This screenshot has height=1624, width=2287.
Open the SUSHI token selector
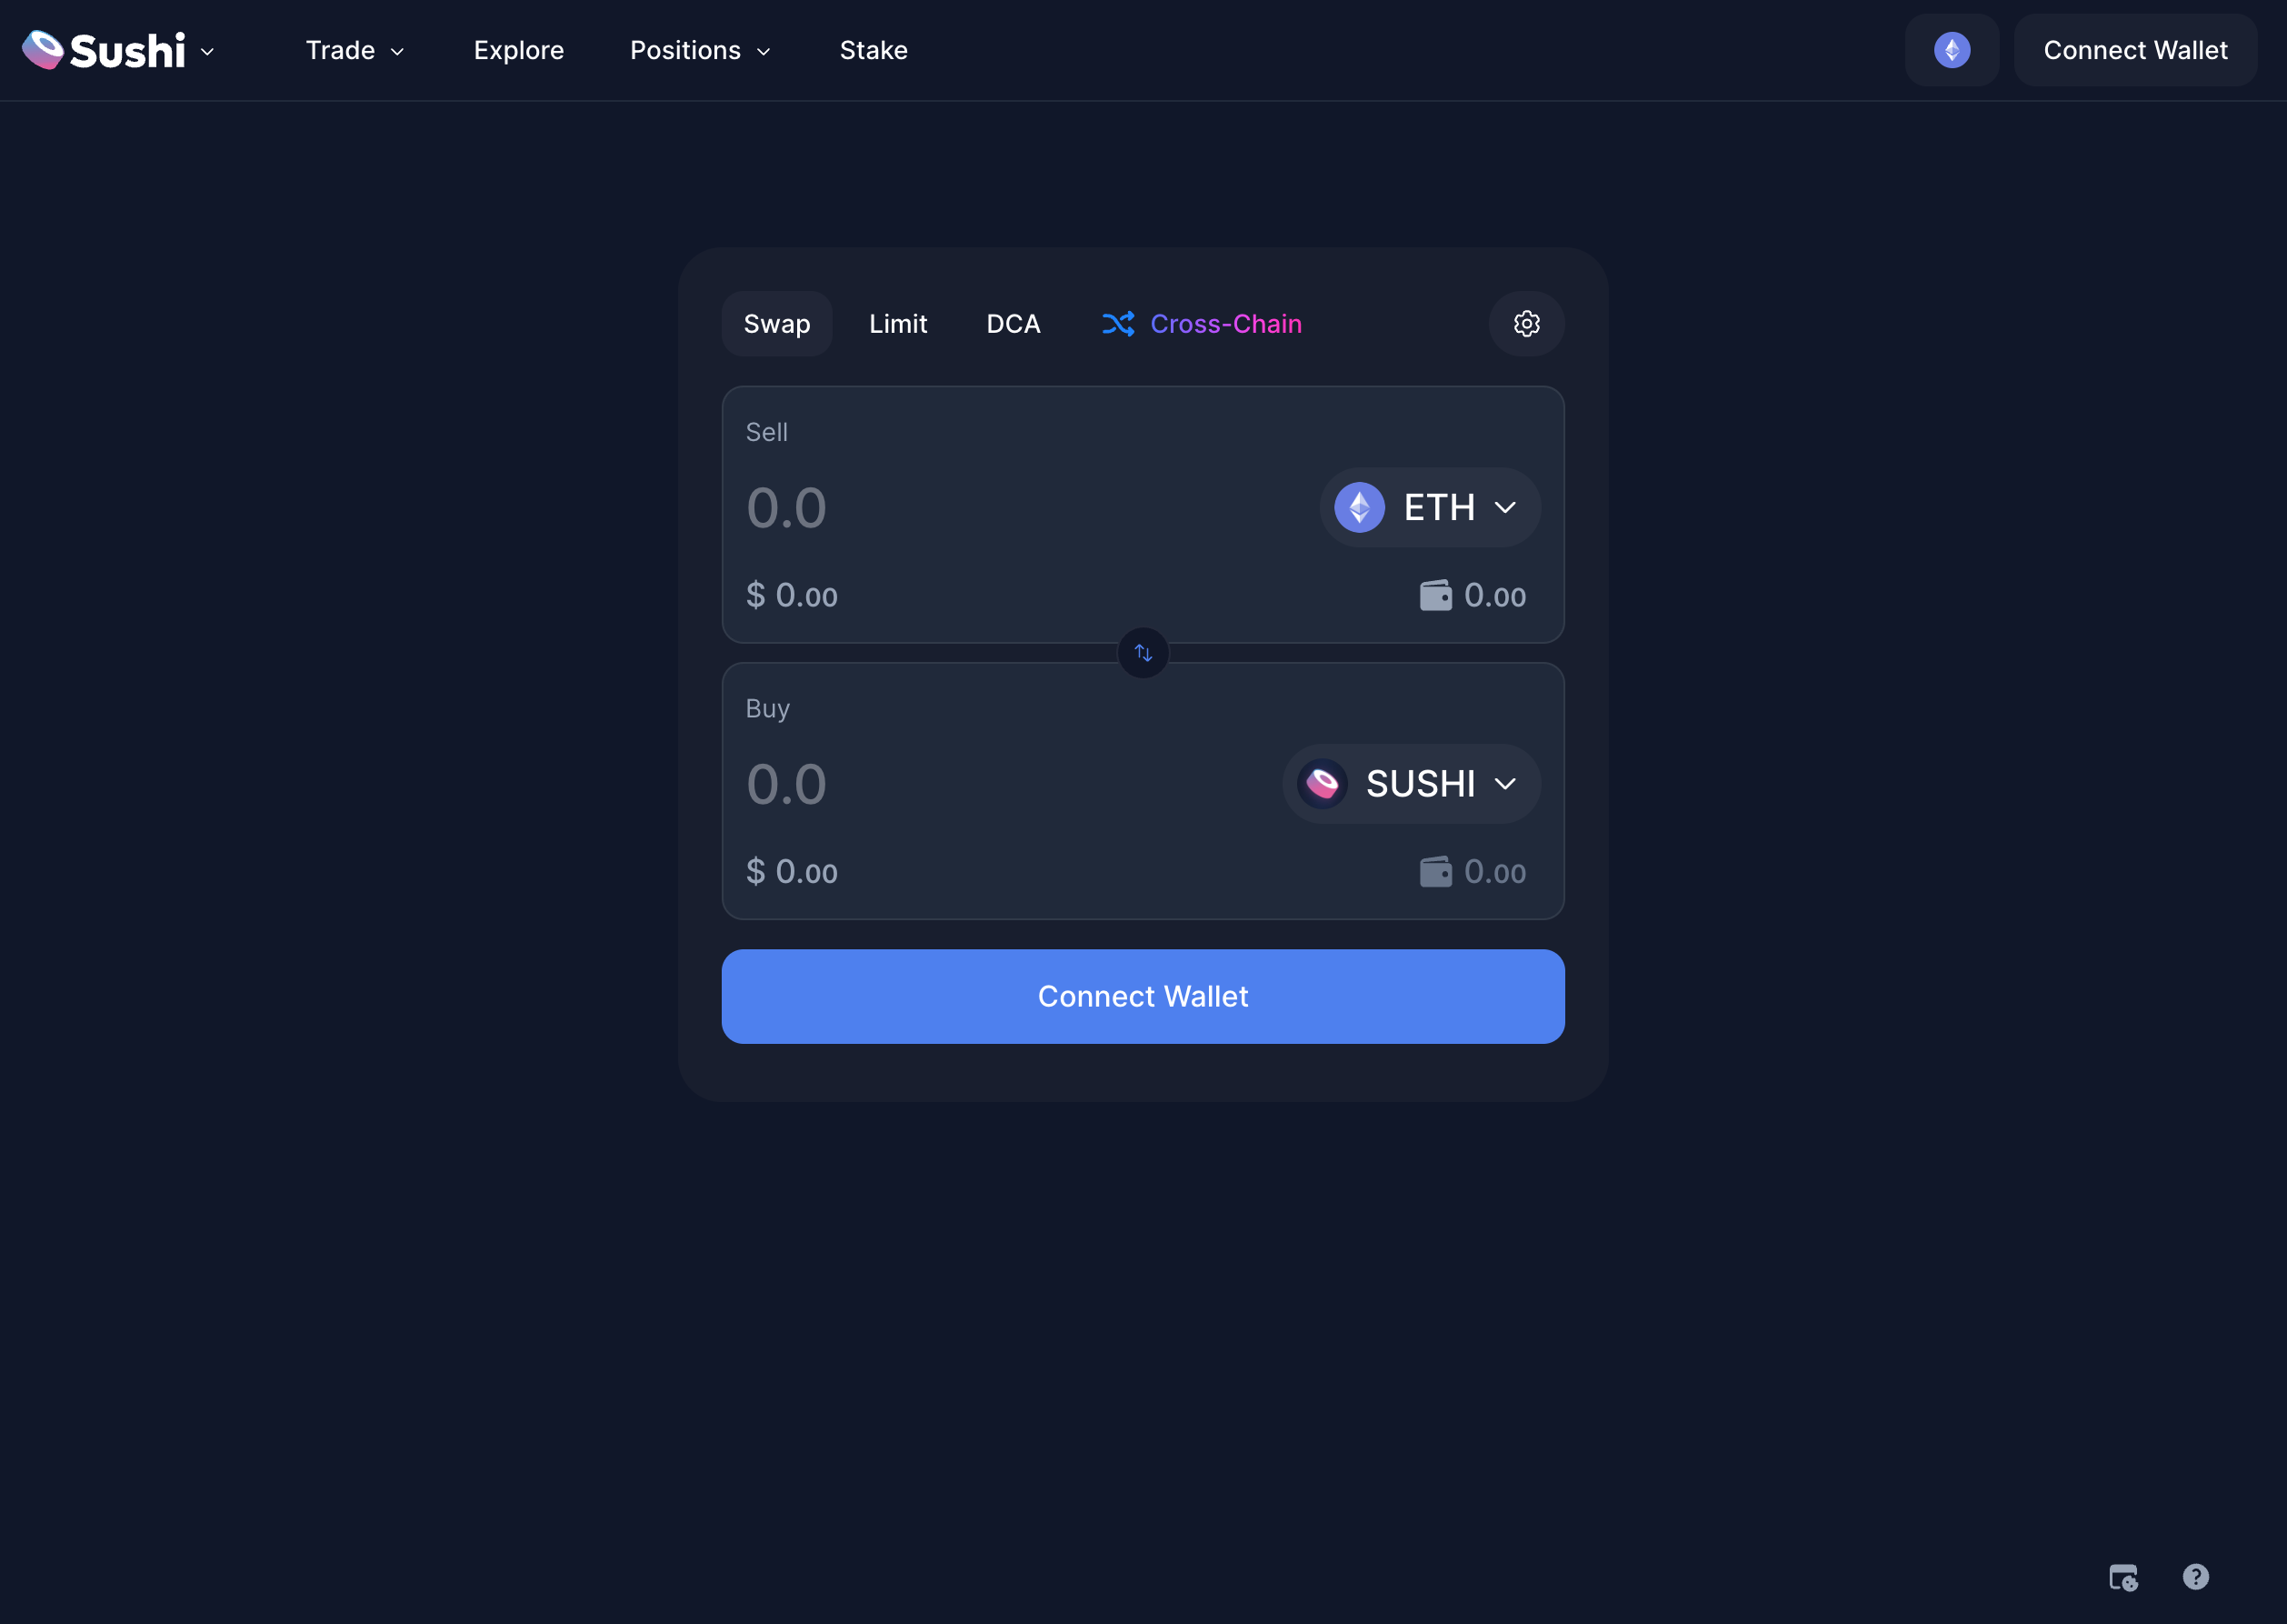click(x=1411, y=784)
